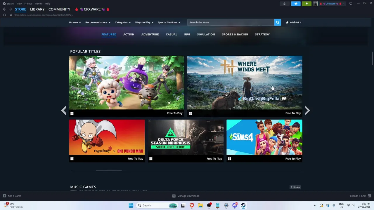Click the Add a Game plus icon
Viewport: 374px width, 210px height.
click(4, 196)
